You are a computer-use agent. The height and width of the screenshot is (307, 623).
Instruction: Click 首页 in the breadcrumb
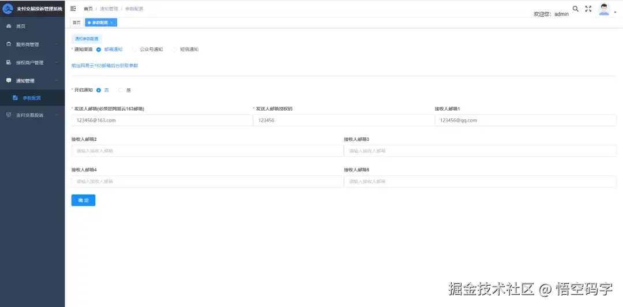[88, 9]
